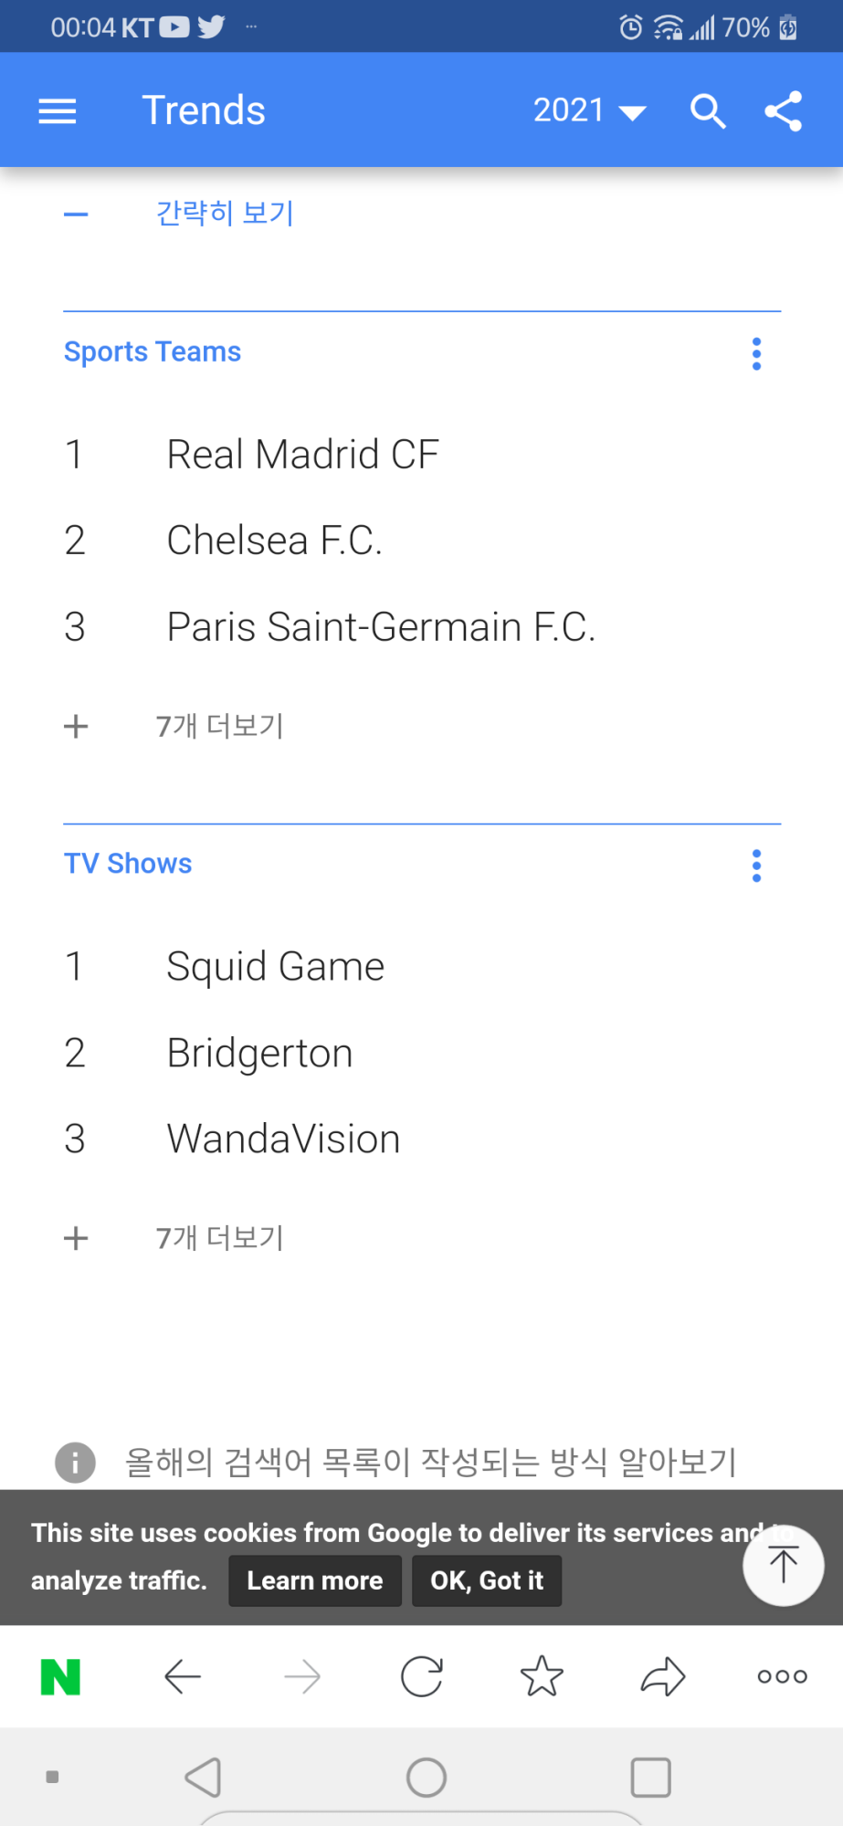
Task: Open Real Madrid CF entry
Action: [x=302, y=455]
